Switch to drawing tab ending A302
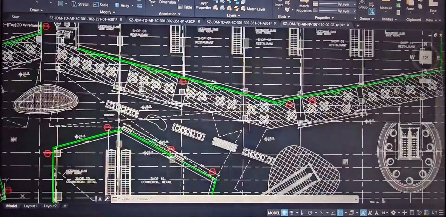Image resolution: width=446 pixels, height=217 pixels. 162,21
